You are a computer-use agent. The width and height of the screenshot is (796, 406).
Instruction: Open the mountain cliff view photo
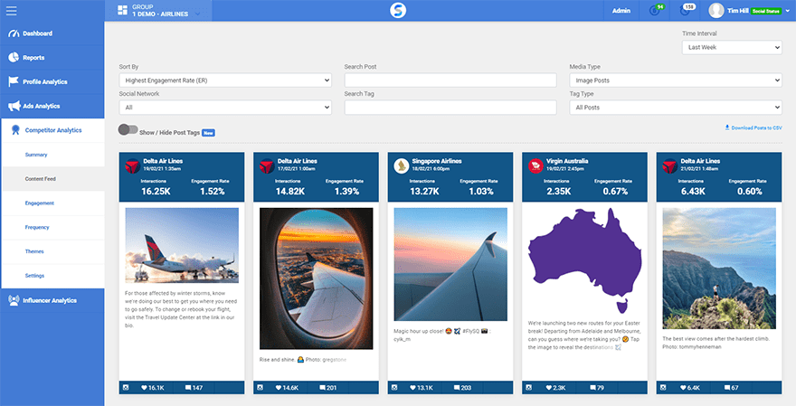click(x=719, y=268)
